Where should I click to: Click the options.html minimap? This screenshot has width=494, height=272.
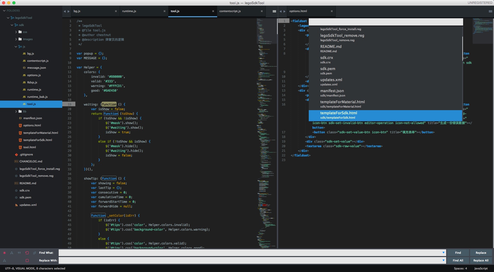pos(482,31)
